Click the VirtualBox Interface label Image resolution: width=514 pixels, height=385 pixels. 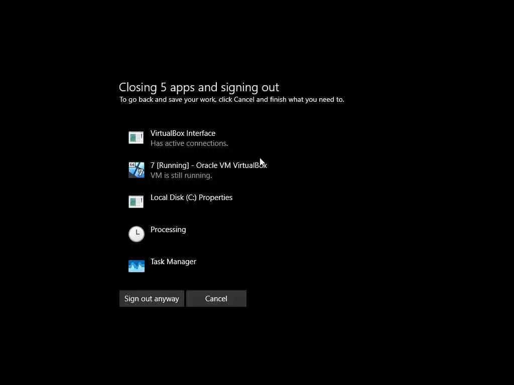[x=183, y=133]
